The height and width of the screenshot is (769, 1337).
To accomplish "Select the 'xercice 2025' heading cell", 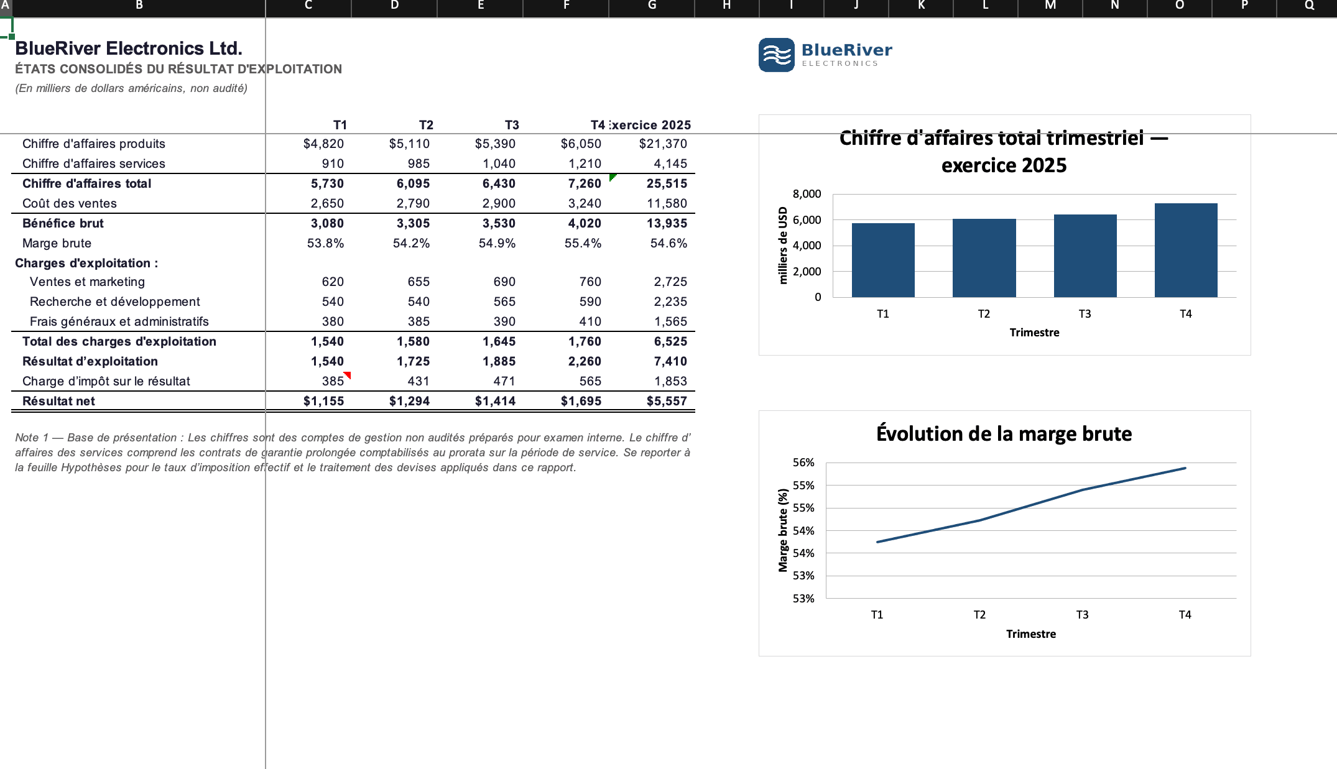I will click(652, 125).
